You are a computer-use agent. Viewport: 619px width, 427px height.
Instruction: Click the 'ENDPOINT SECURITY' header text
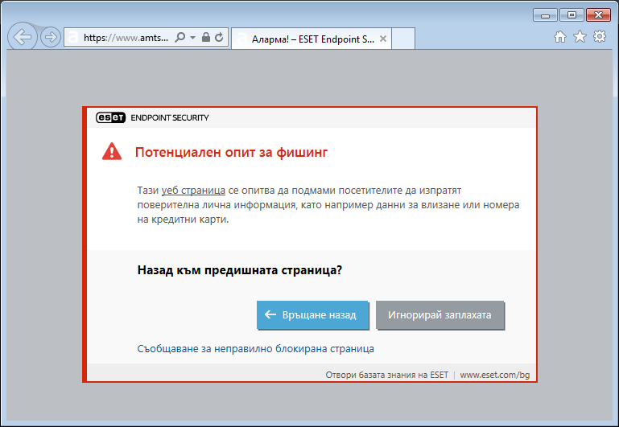(x=170, y=117)
